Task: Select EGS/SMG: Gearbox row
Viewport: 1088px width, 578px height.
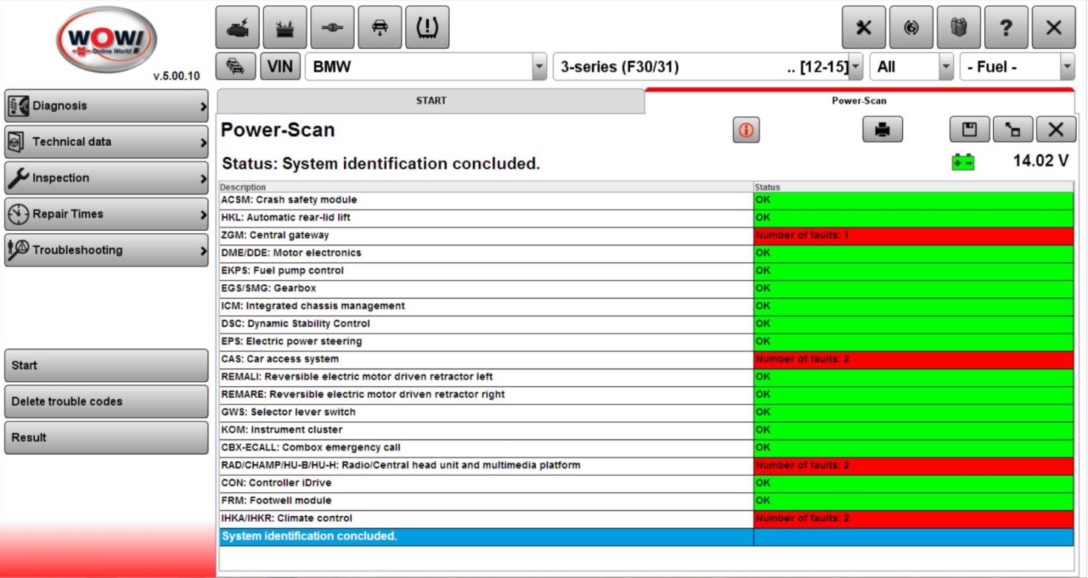Action: coord(646,289)
